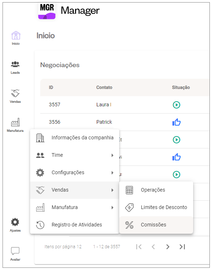Viewport: 212px width, 270px height.
Task: Go to next page of negotiations
Action: point(168,247)
